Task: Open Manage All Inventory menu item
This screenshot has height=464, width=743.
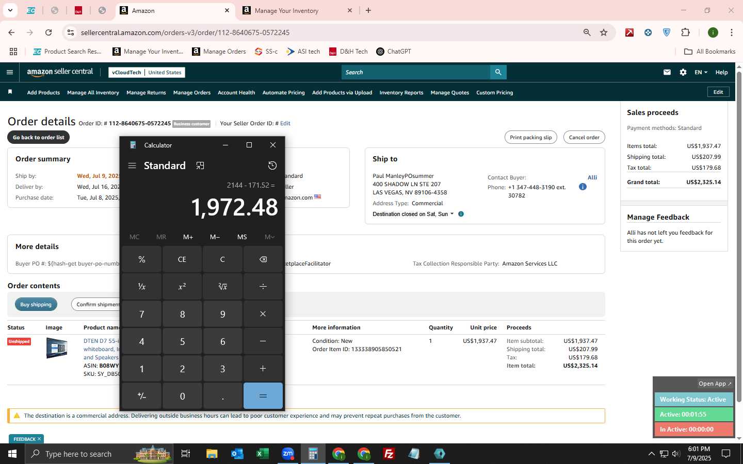Action: (93, 93)
